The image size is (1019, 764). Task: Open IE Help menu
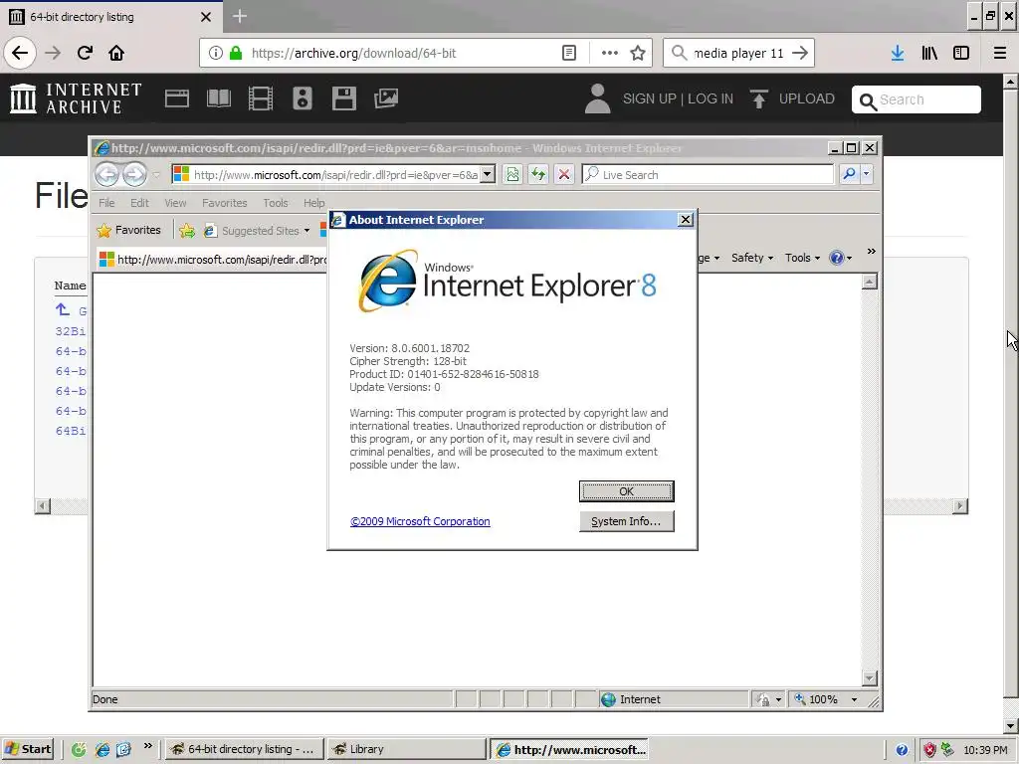(x=313, y=203)
